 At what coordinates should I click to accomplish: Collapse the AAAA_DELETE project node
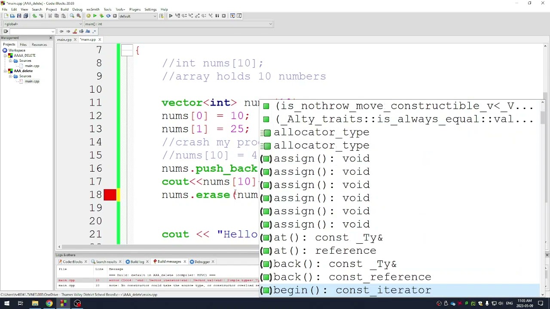coord(5,55)
